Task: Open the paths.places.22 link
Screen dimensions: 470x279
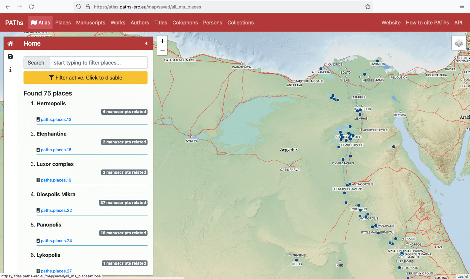Action: click(56, 211)
